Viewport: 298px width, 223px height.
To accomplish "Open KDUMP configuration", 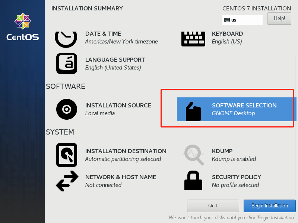I will (222, 151).
